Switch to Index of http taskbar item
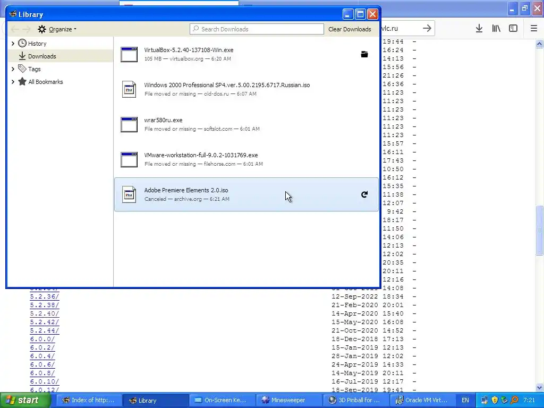Viewport: 544px width, 408px height. coord(89,400)
